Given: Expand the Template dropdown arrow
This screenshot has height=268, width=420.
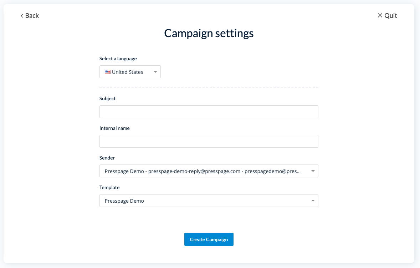Looking at the screenshot, I should click(313, 201).
